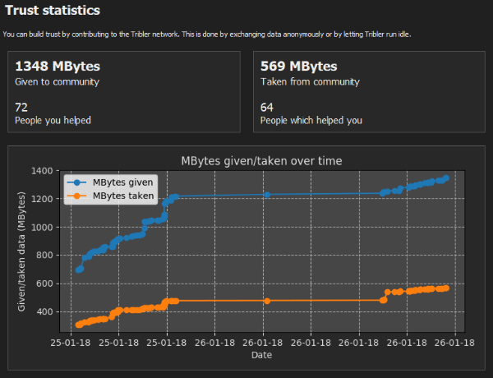
Task: Click the first orange data point near 300
Action: (78, 325)
